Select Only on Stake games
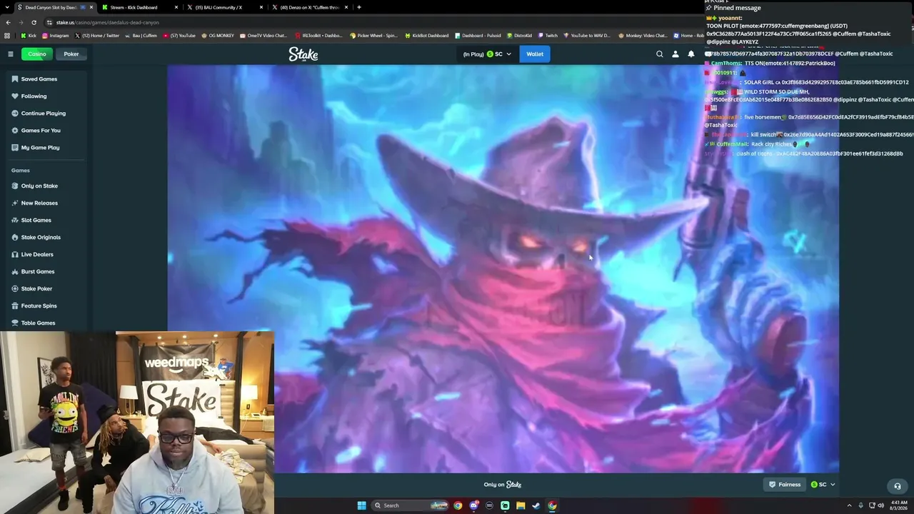Screen dimensions: 914x514 coord(46,186)
